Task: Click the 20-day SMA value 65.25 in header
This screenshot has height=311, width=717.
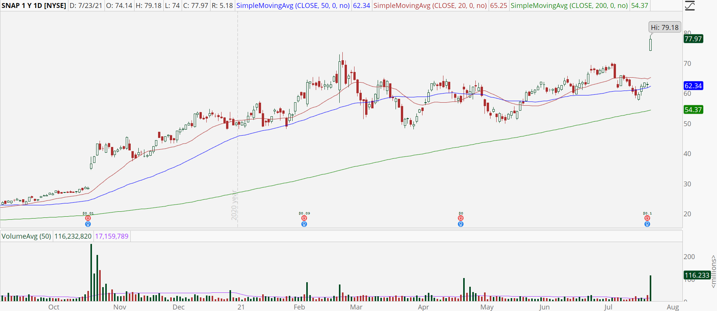Action: pyautogui.click(x=499, y=6)
